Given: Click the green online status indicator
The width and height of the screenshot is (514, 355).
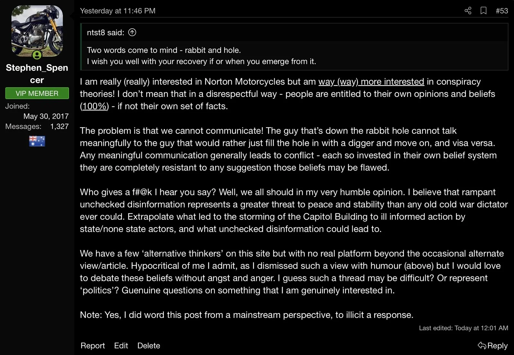Looking at the screenshot, I should (37, 55).
